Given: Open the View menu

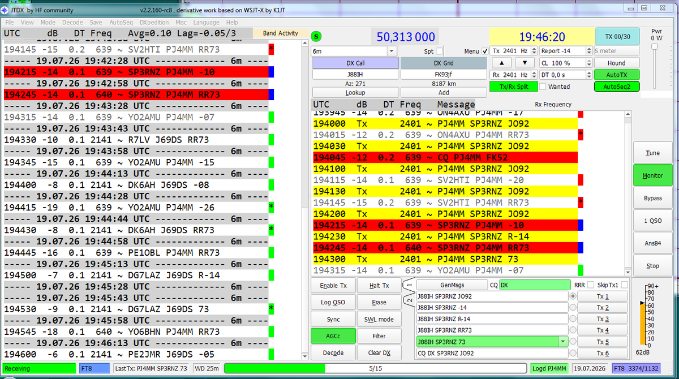Looking at the screenshot, I should [27, 23].
